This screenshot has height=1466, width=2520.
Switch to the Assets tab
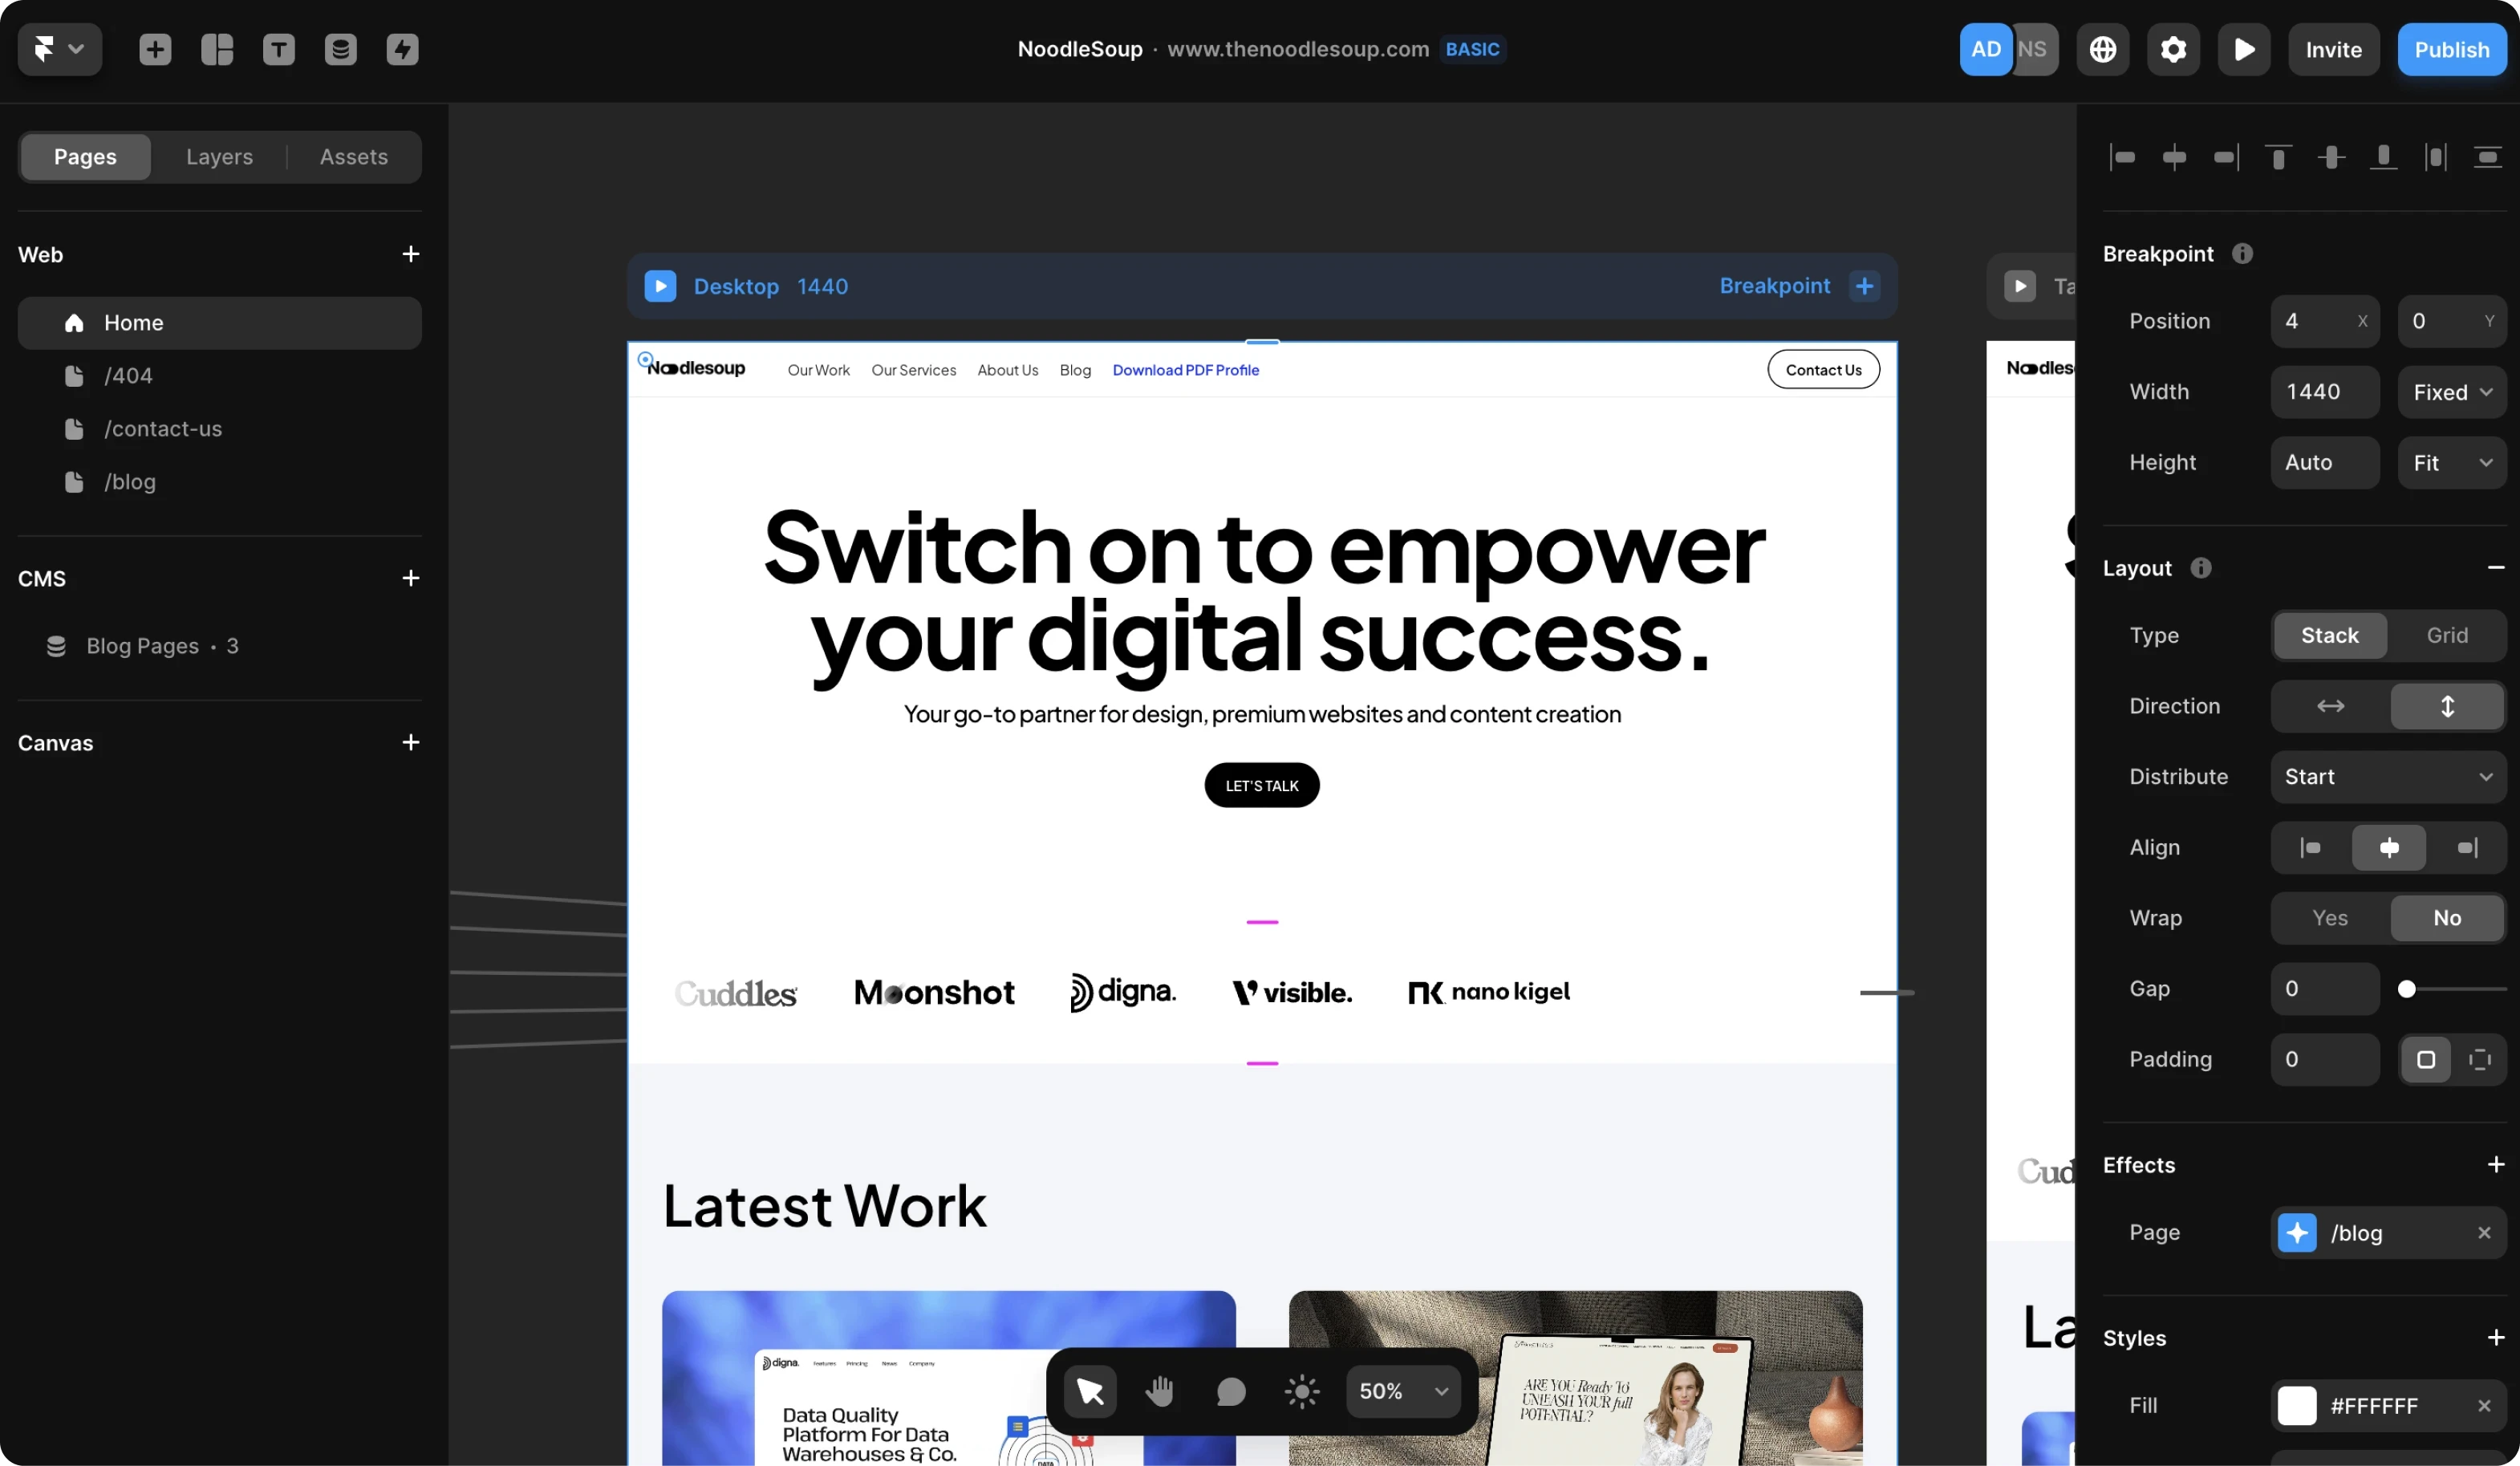click(x=352, y=157)
